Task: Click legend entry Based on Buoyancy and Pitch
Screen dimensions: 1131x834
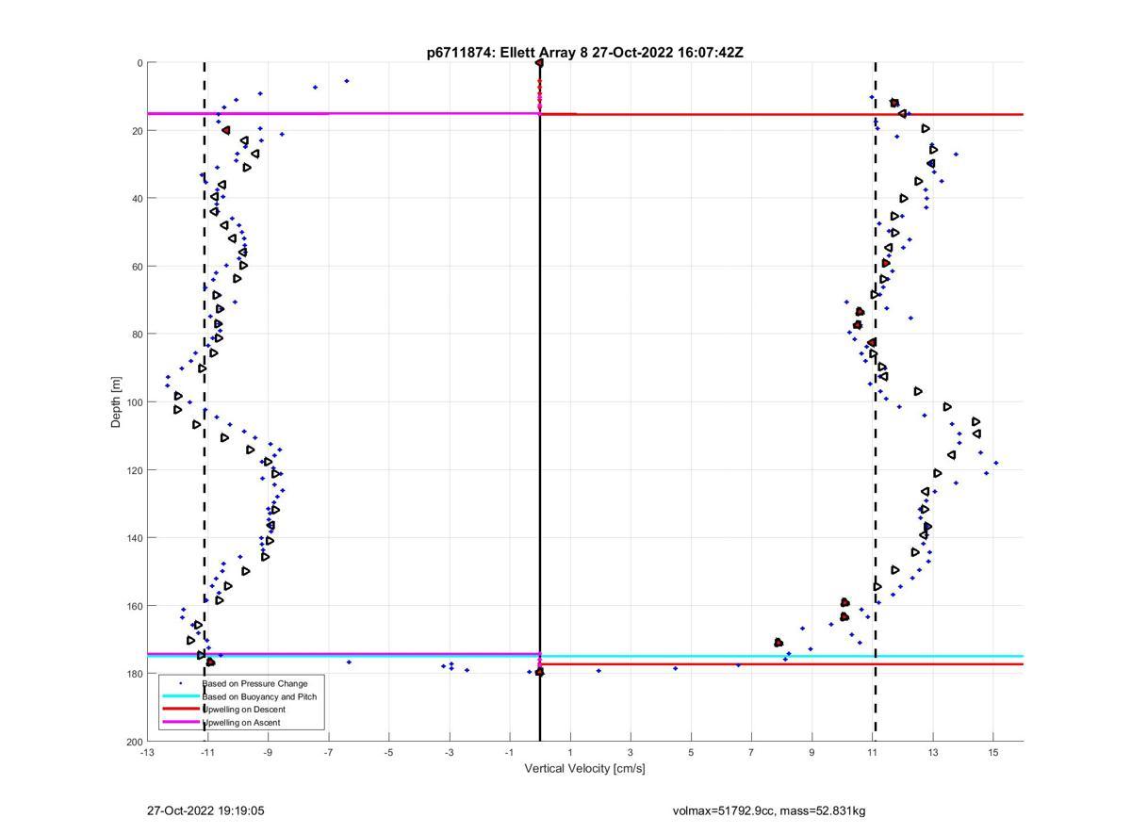Action: pos(259,696)
